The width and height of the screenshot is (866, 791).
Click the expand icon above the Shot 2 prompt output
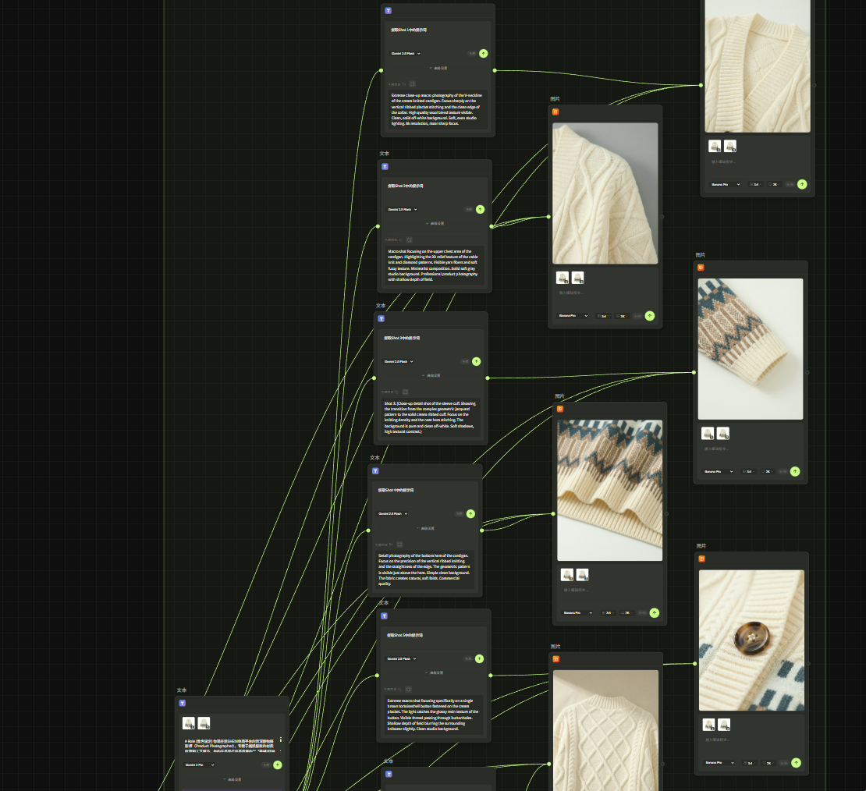(x=409, y=239)
